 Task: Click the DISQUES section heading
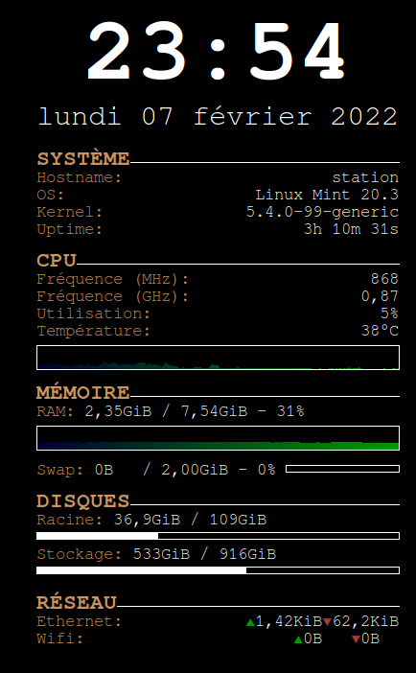pos(82,501)
